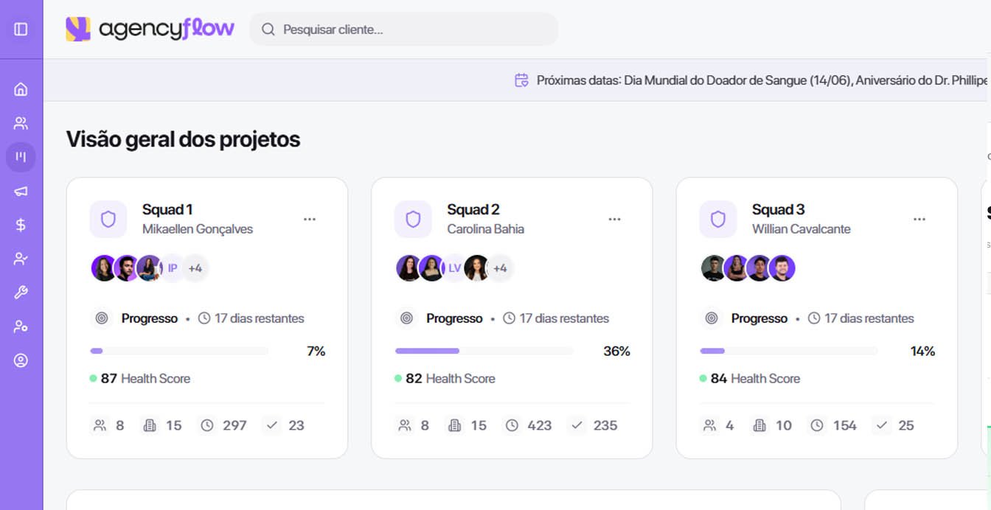Open the user settings icon in sidebar

pyautogui.click(x=21, y=326)
